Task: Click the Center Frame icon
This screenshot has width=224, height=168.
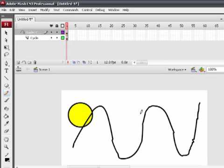Action: (x=68, y=63)
